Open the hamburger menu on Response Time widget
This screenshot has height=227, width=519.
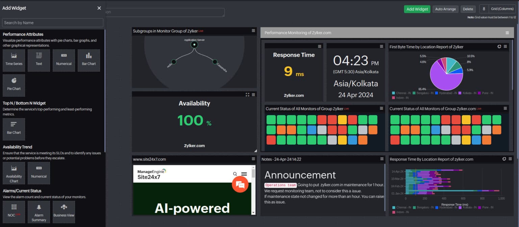(320, 46)
